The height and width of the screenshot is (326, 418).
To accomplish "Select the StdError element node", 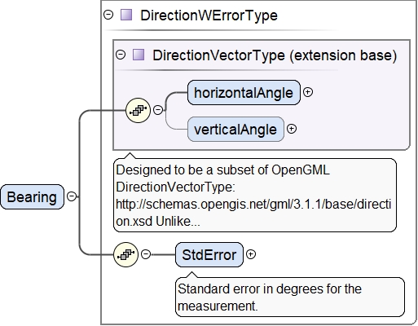I will click(209, 254).
